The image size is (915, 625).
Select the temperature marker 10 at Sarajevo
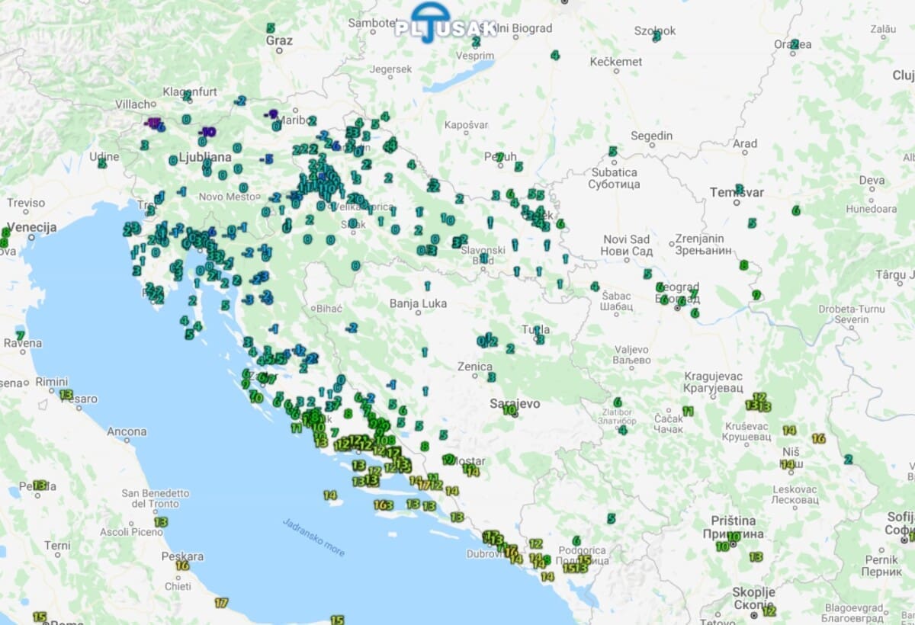509,410
